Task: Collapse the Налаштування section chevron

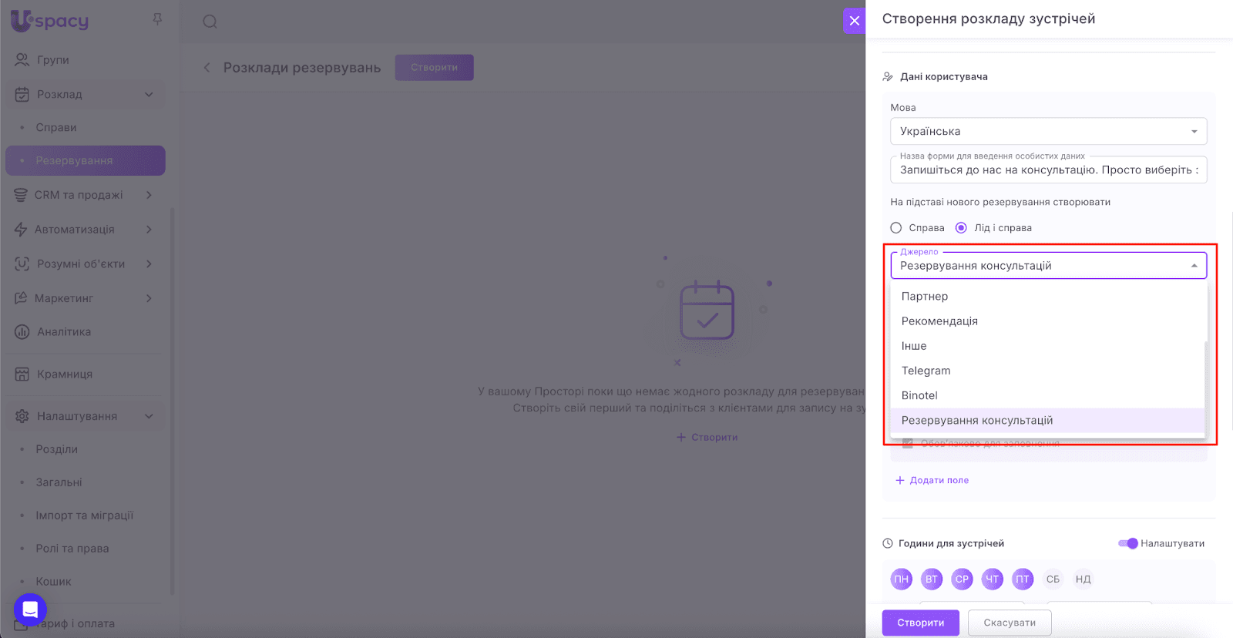Action: 149,416
